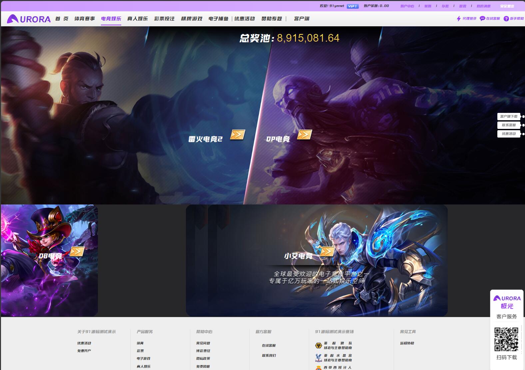Click the Aurora 极光 logo in the floating widget
Viewport: 525px width, 370px height.
(507, 302)
